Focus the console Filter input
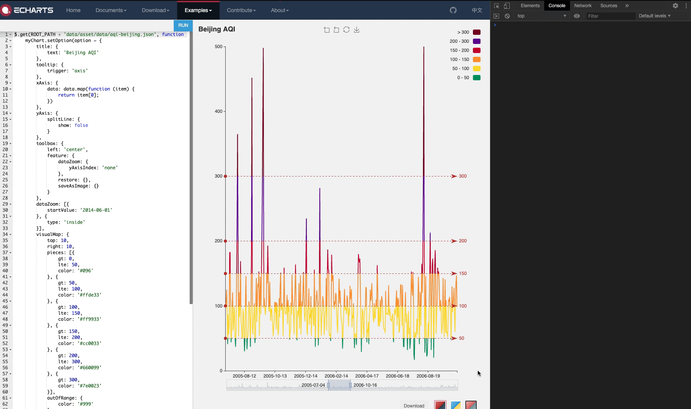691x409 pixels. [611, 16]
